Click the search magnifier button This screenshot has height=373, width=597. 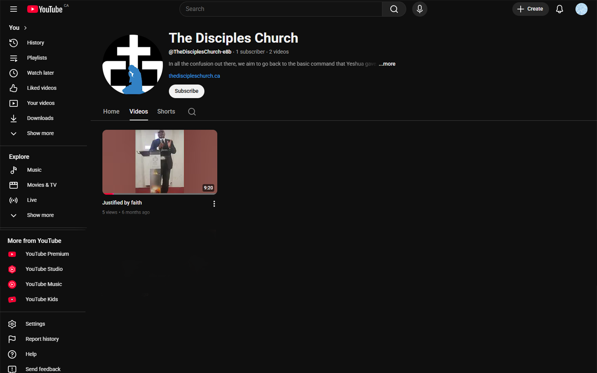point(394,9)
